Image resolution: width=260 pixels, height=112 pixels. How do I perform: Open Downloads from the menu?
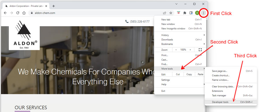point(180,39)
